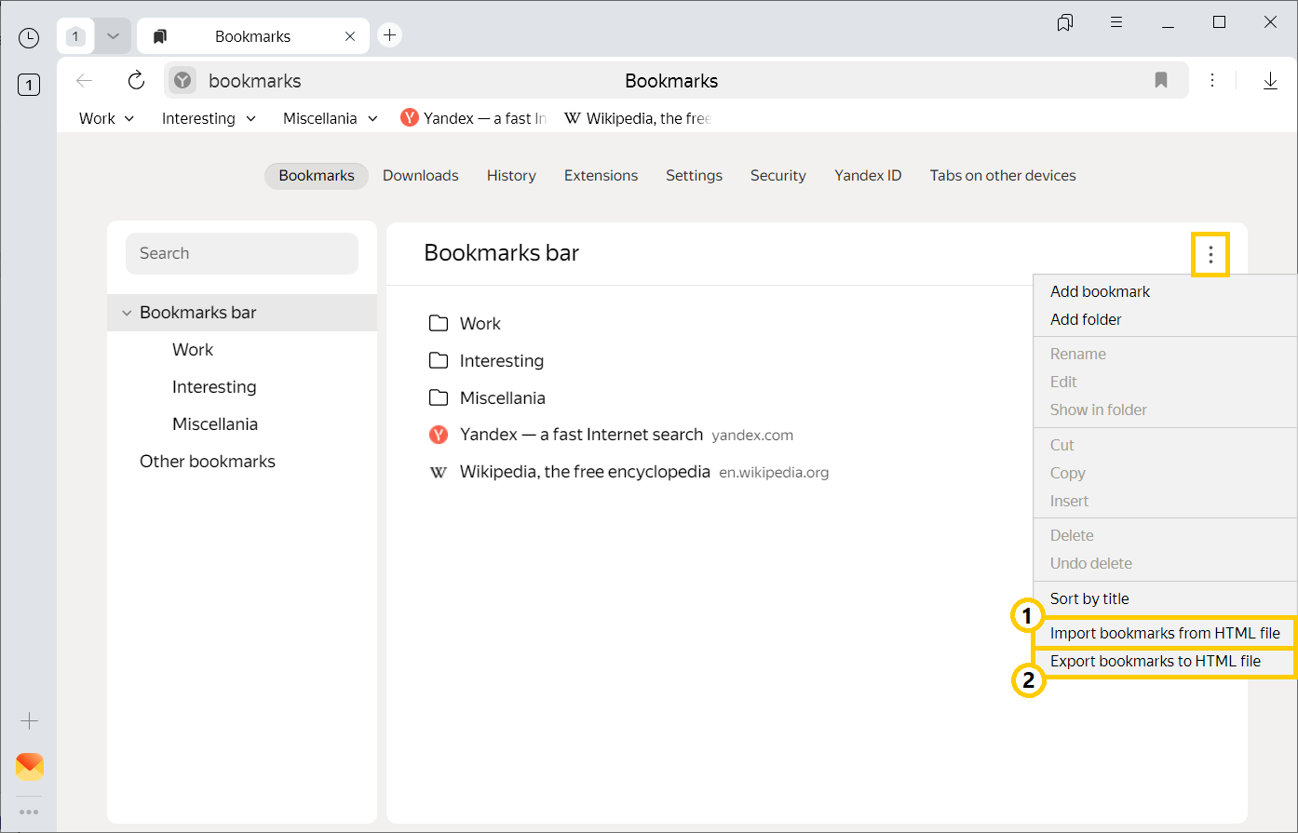Open the browser hamburger menu
The image size is (1298, 833).
1116,22
